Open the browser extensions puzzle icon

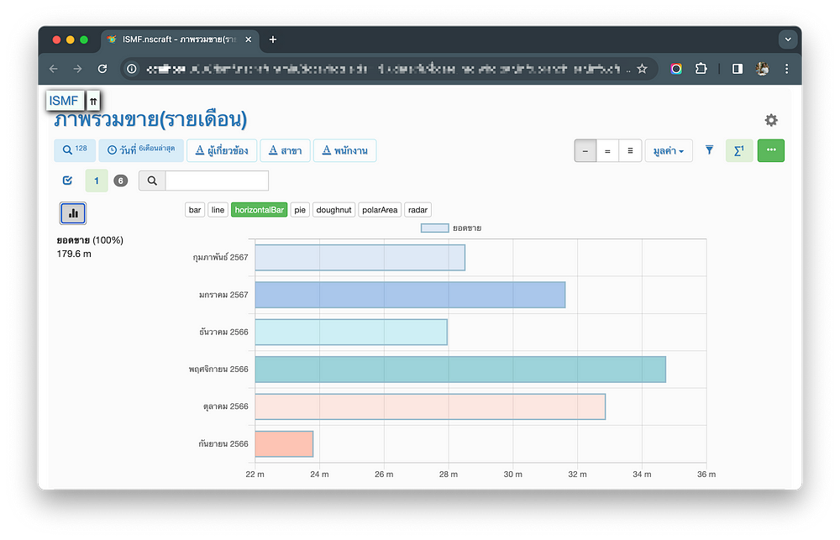point(701,69)
